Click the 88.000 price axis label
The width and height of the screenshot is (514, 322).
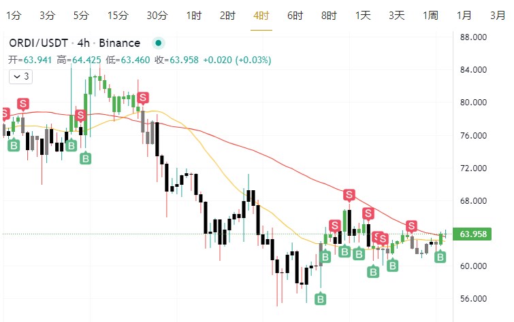[x=476, y=37]
